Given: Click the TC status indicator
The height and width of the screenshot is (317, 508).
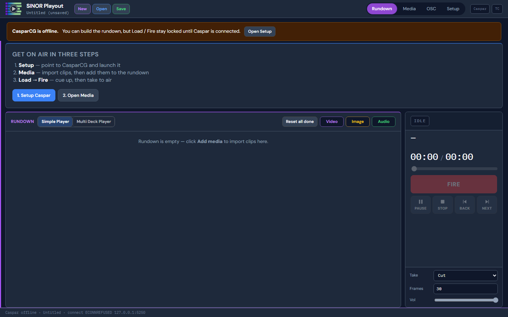Looking at the screenshot, I should coord(497,9).
